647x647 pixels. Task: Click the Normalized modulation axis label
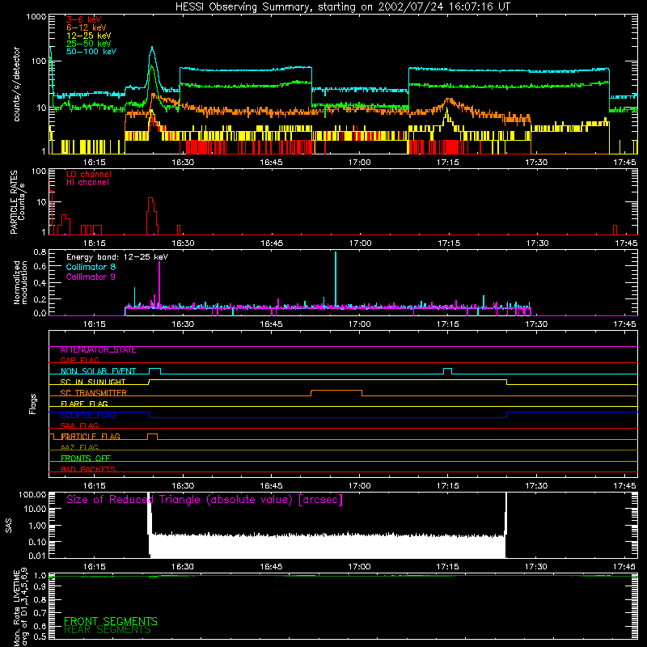(x=20, y=282)
